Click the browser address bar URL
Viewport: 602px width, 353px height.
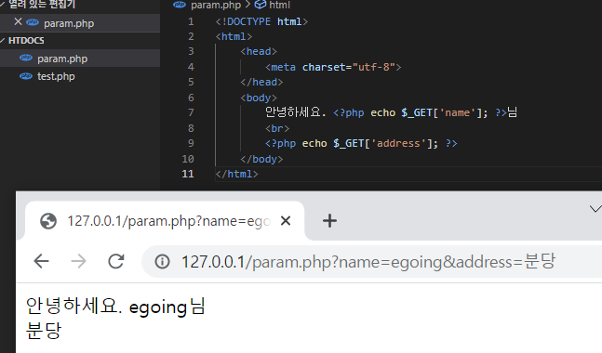point(368,262)
